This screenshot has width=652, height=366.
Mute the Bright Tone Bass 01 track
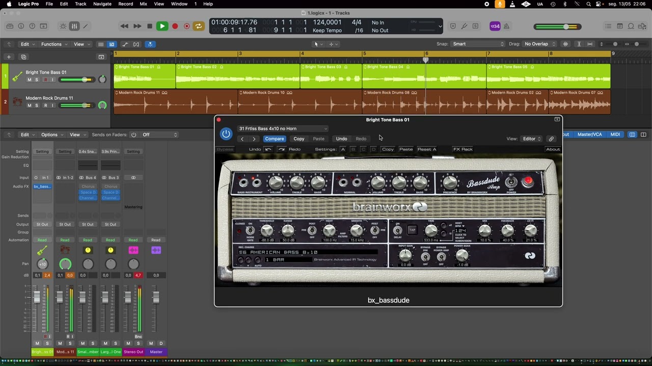pyautogui.click(x=29, y=80)
